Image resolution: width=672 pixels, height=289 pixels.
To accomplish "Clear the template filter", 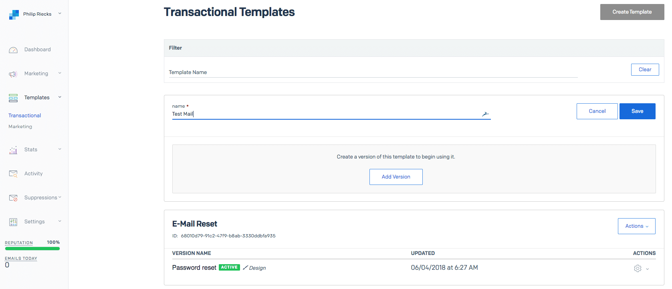I will click(645, 70).
